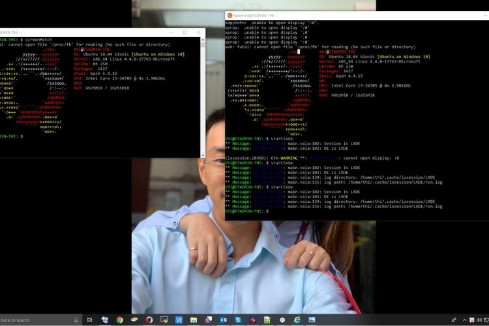Open Google Chrome from the taskbar
489x326 pixels.
point(119,319)
